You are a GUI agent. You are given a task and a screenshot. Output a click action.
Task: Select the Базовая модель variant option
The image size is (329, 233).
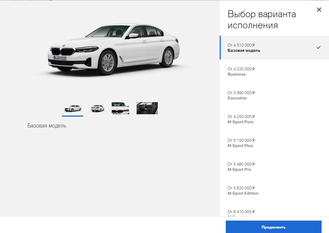(x=274, y=48)
